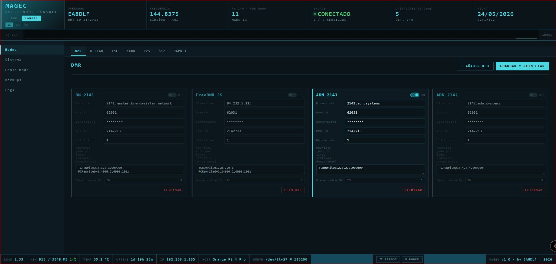Screen dimensions: 556x264
Task: Focus the ADN_2141 Puerto port field
Action: (385, 113)
